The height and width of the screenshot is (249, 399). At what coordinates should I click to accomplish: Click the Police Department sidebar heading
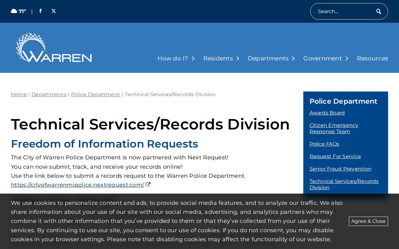pyautogui.click(x=343, y=101)
